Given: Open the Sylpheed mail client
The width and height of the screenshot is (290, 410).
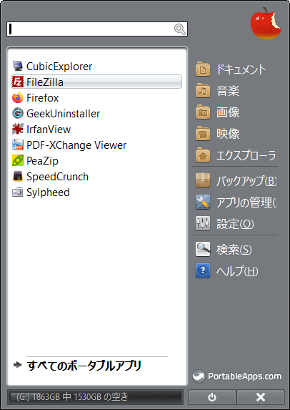Looking at the screenshot, I should (96, 192).
